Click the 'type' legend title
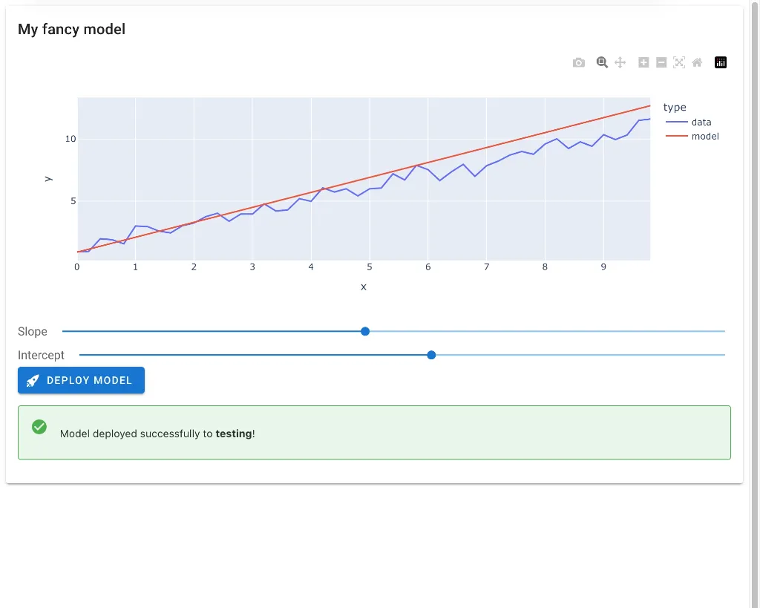 tap(675, 108)
